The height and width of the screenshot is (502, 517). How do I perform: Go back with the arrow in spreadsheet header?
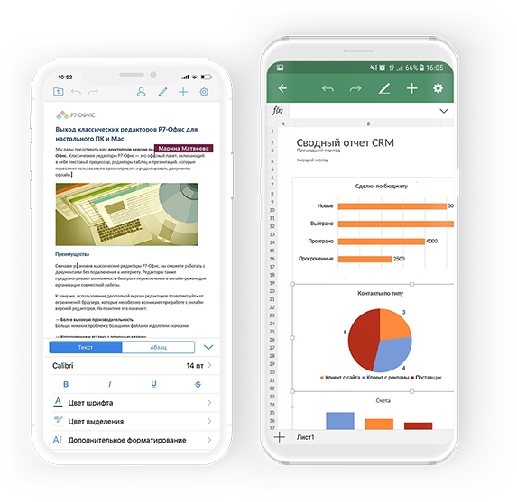[282, 88]
